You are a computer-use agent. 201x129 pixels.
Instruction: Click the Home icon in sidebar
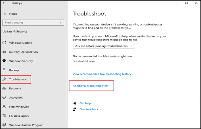(x=4, y=13)
